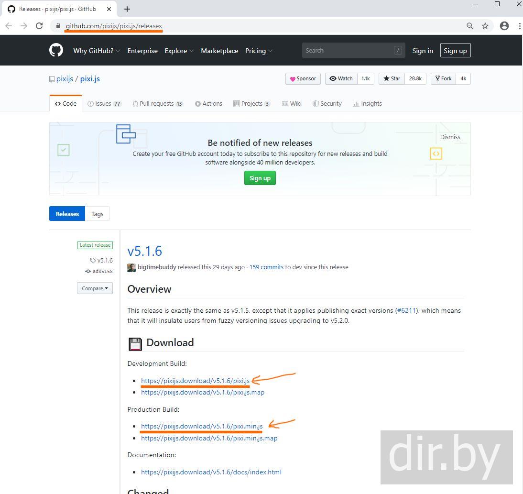Screen dimensions: 523x494
Task: Open the 159 commits link
Action: click(x=266, y=267)
